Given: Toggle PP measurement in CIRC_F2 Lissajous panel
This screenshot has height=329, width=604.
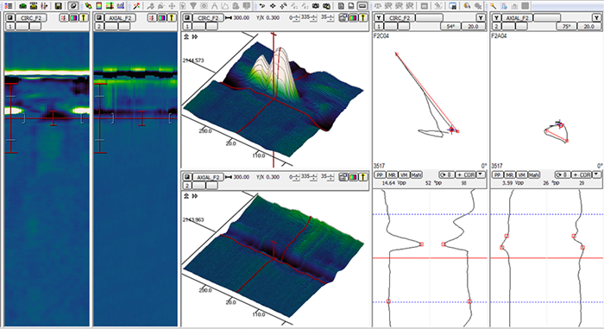Looking at the screenshot, I should (x=381, y=174).
